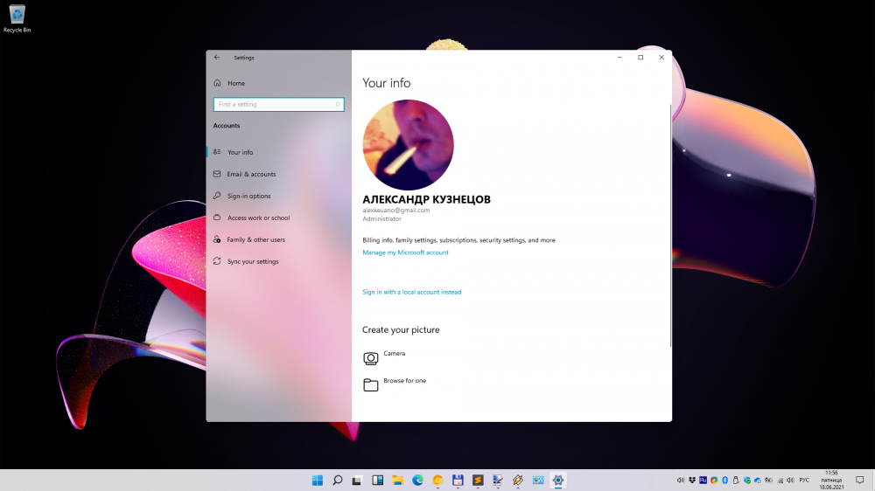Open File Explorer from the taskbar
Viewport: 875px width, 491px height.
(x=397, y=480)
